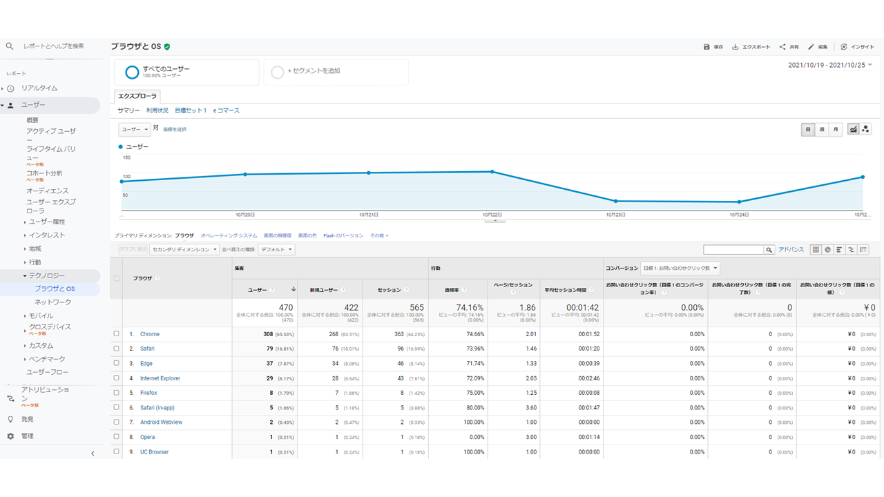Open Insights panel icon
Screen dimensions: 884x497
tap(844, 47)
